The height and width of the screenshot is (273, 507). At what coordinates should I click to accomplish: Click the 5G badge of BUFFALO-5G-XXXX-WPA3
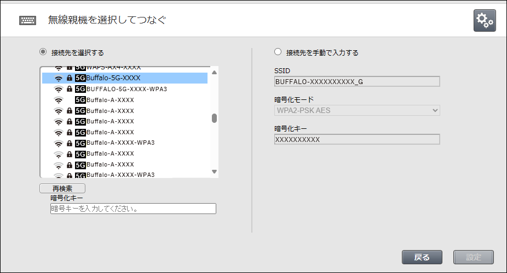click(80, 89)
